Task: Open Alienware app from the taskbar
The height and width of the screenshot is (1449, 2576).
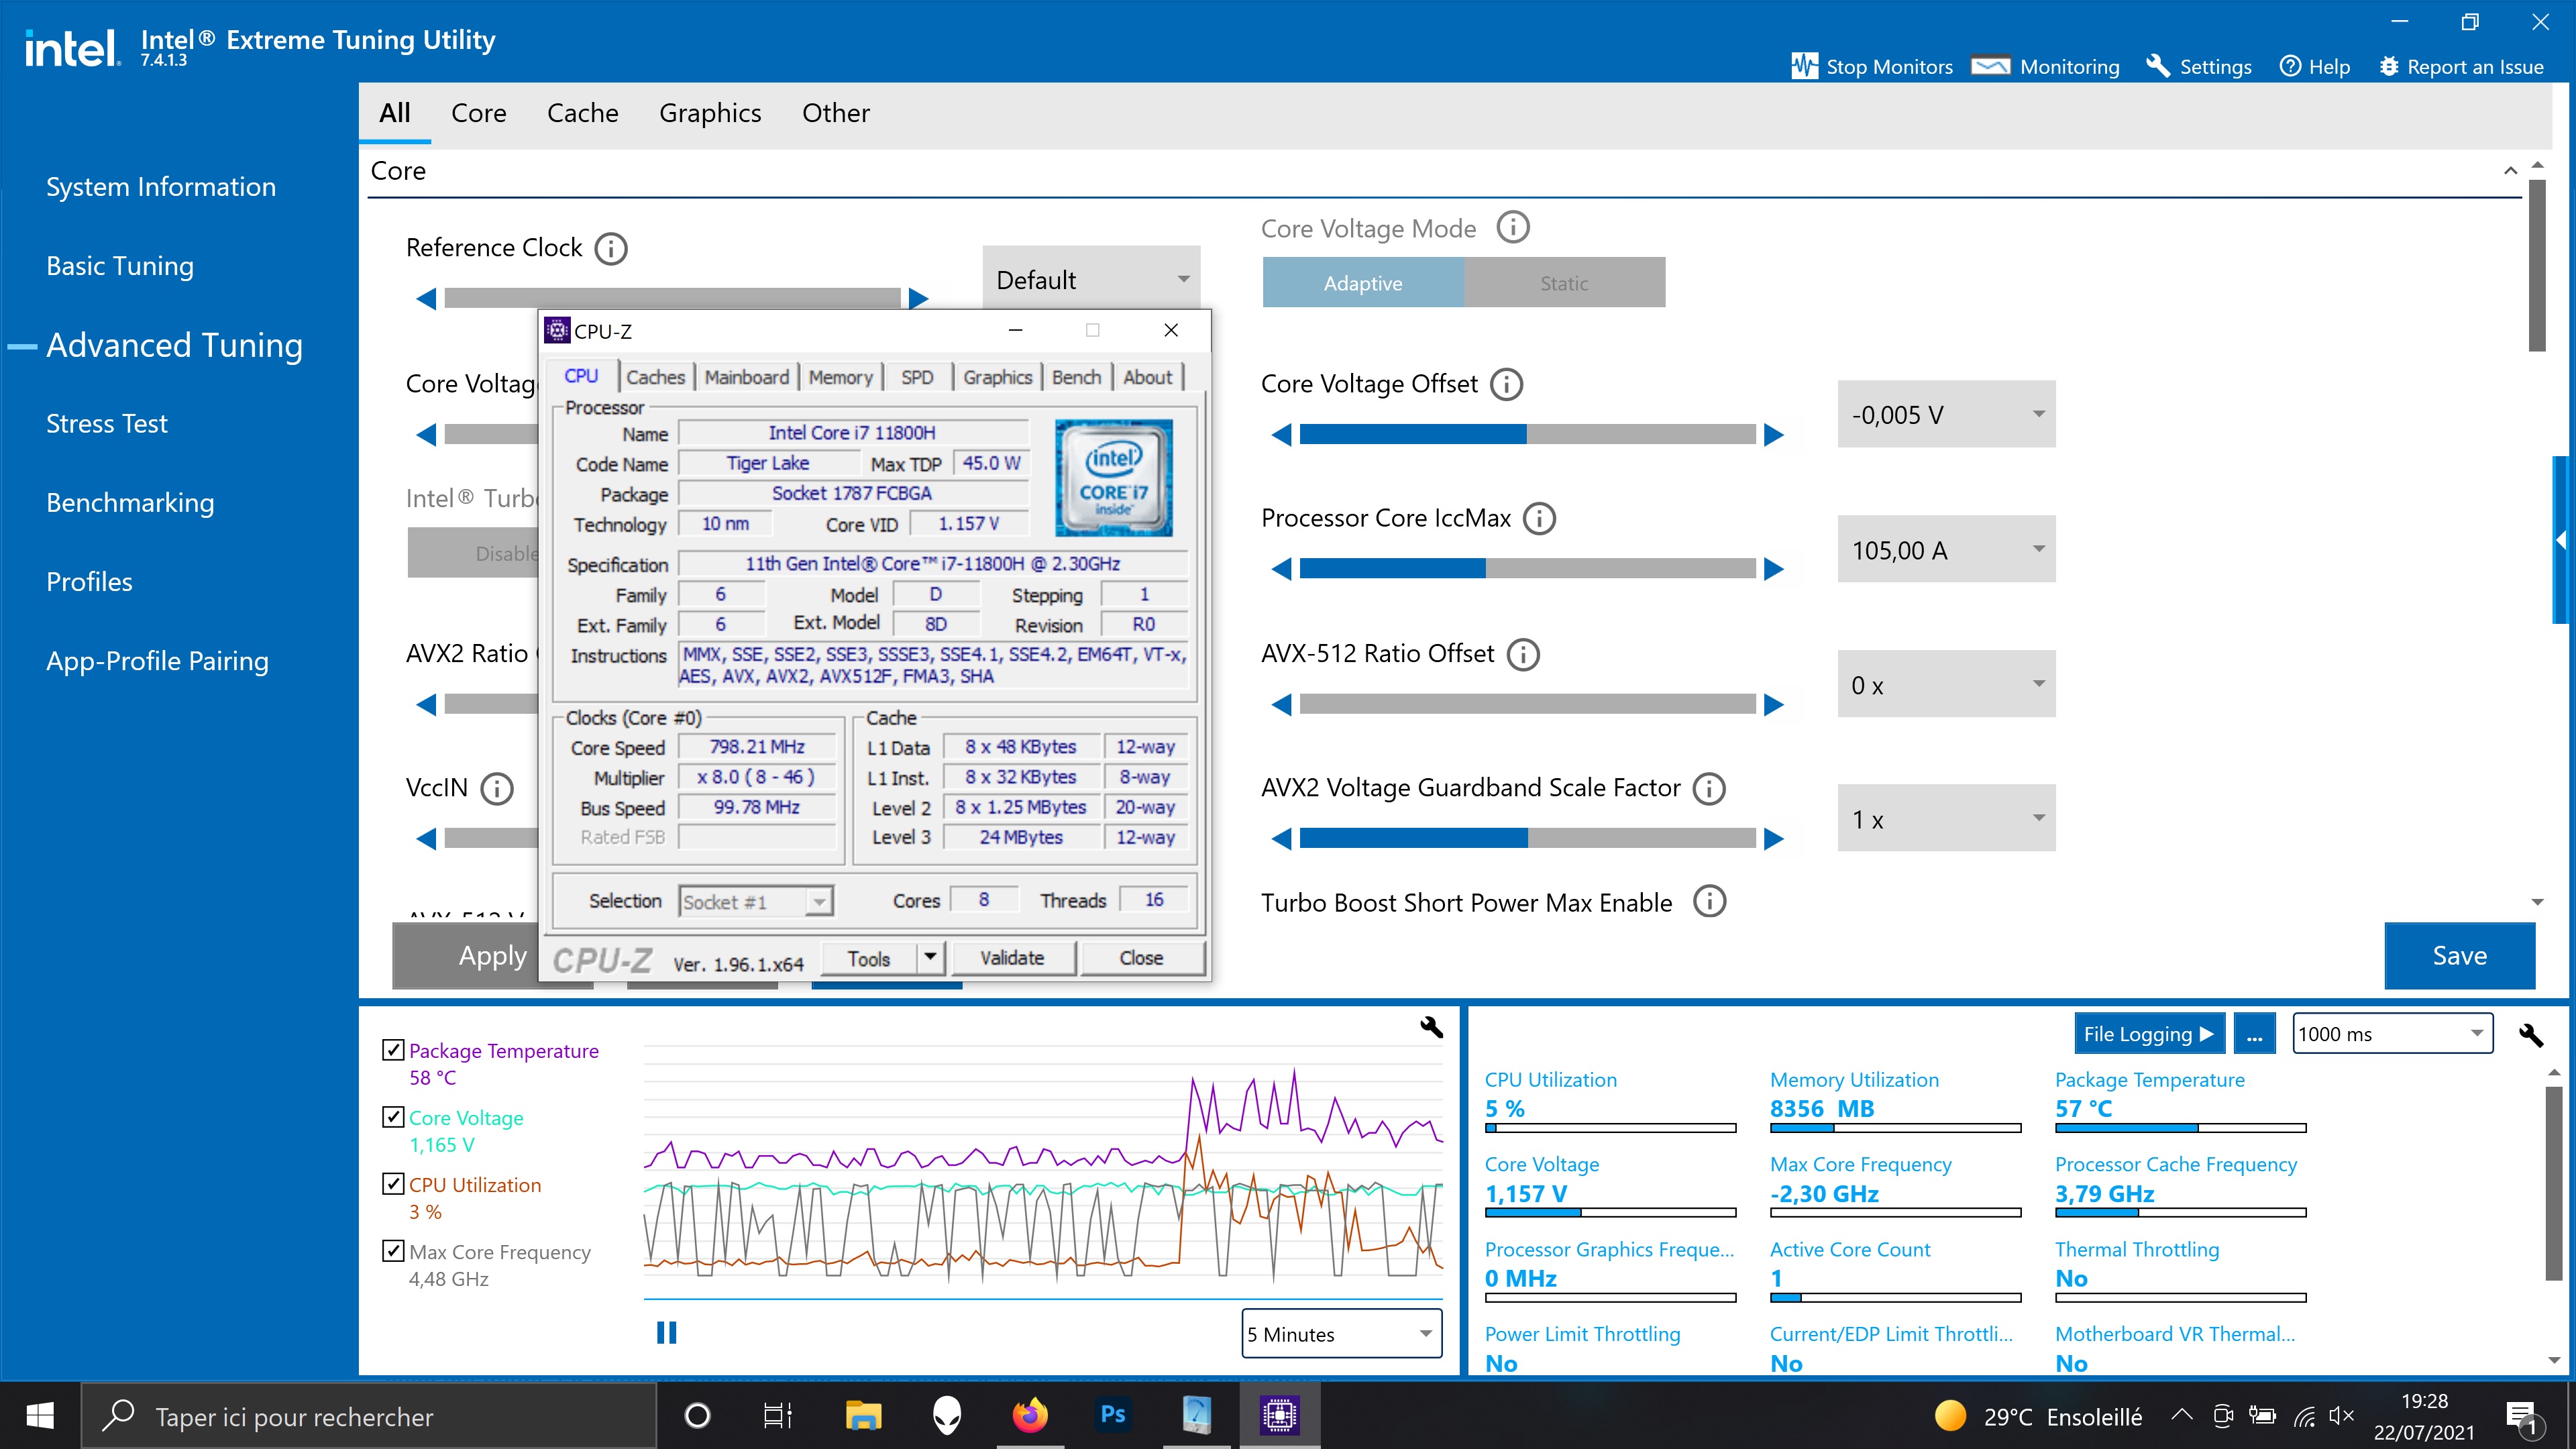Action: [946, 1415]
